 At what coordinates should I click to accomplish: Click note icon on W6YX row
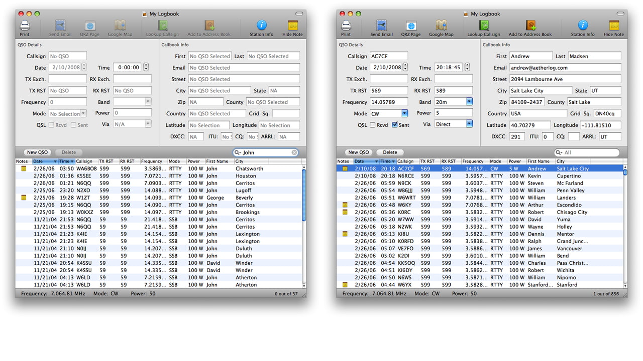(x=345, y=285)
